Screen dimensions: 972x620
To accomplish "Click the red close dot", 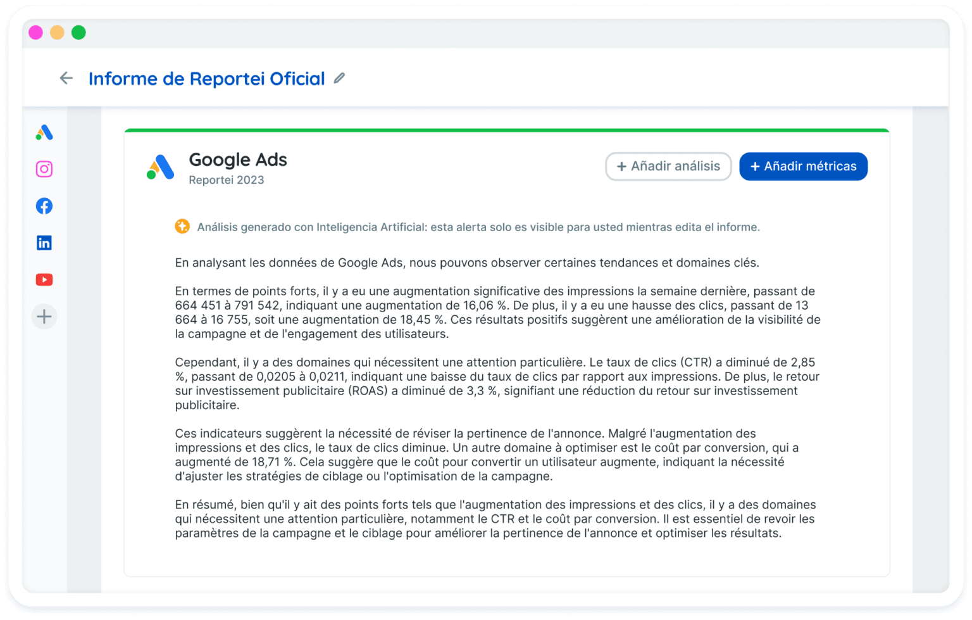I will 36,32.
